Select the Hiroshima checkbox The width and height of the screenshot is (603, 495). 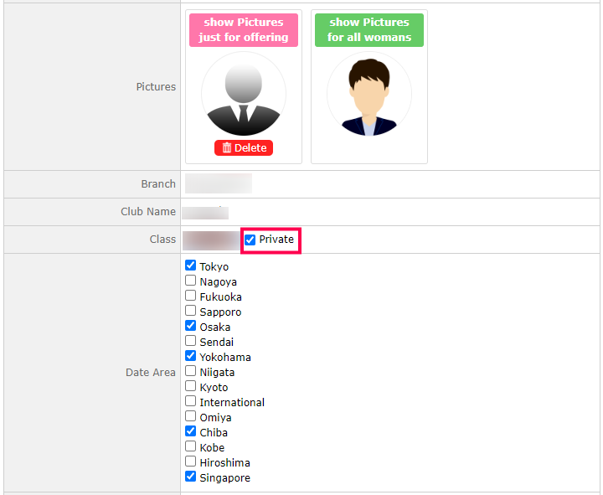pos(191,461)
